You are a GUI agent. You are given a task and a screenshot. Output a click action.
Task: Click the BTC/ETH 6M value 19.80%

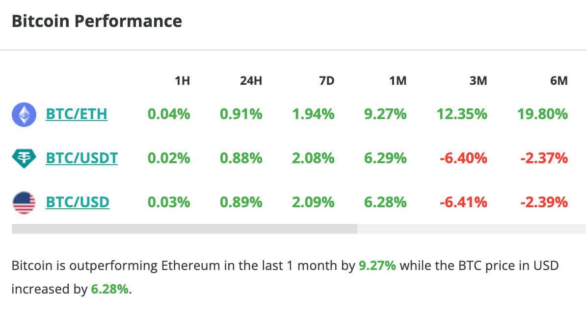542,115
